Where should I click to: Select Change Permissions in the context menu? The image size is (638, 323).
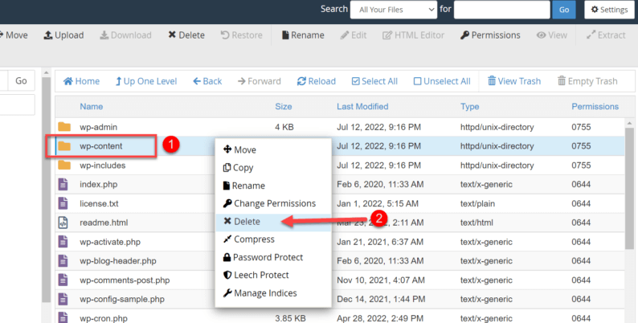(273, 203)
